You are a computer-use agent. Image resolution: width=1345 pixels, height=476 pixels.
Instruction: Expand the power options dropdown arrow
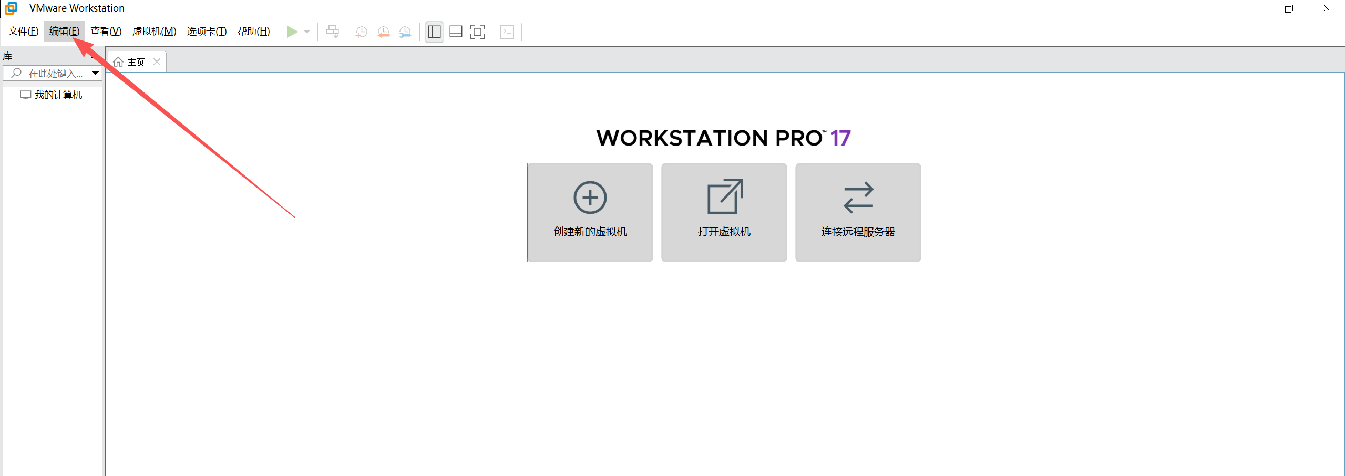pyautogui.click(x=307, y=32)
